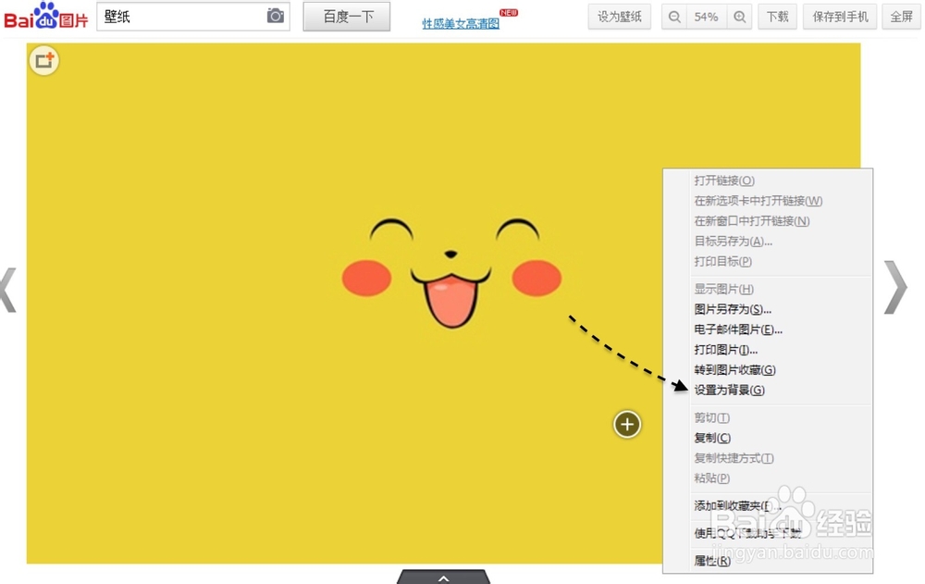This screenshot has height=584, width=925.
Task: Click the 全屏 button
Action: click(x=901, y=17)
